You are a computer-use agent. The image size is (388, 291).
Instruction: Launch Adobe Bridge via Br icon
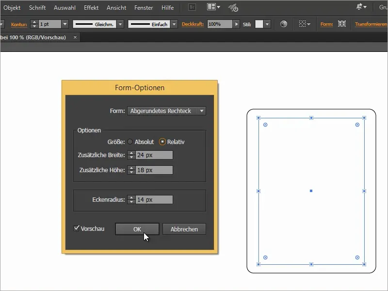pos(192,7)
